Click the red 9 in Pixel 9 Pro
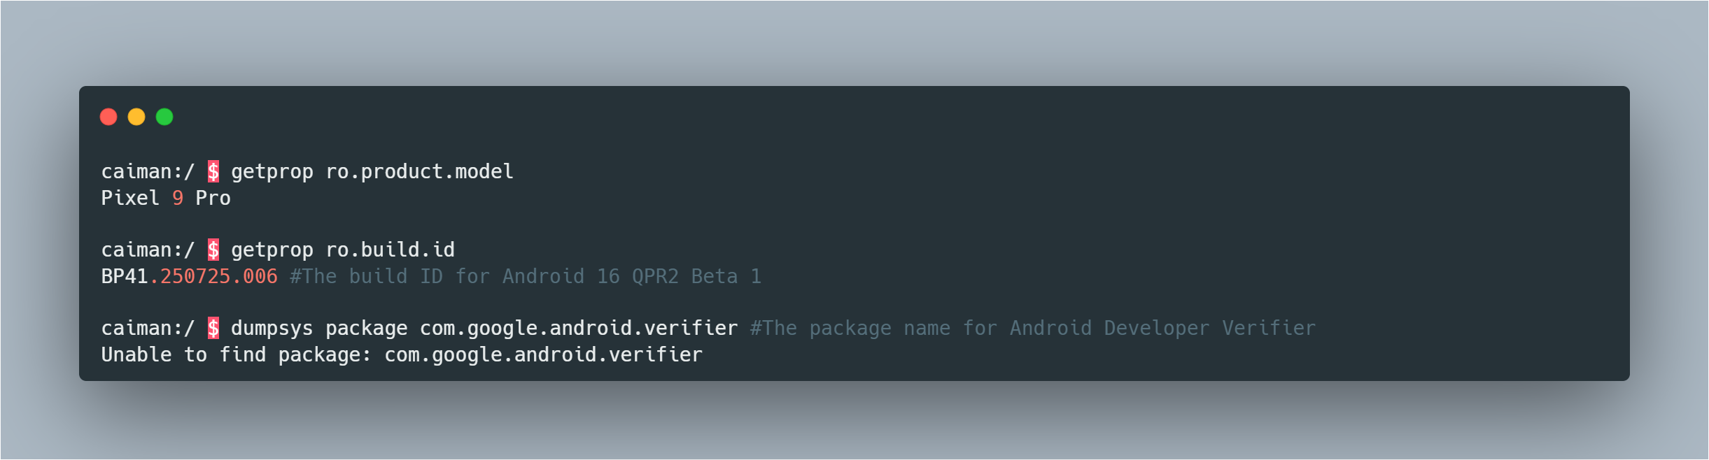This screenshot has height=460, width=1709. click(x=178, y=198)
